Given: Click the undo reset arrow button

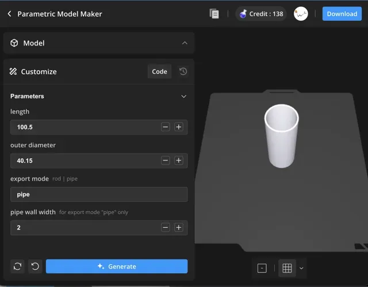Looking at the screenshot, I should pyautogui.click(x=35, y=266).
